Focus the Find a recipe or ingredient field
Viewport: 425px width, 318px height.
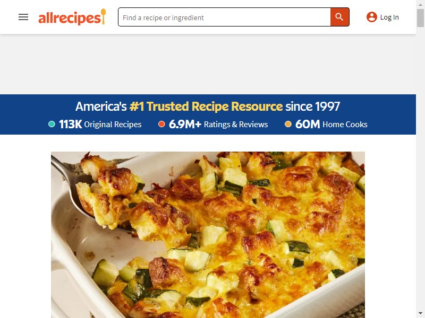point(224,17)
